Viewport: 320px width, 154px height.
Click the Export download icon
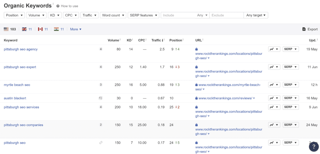click(x=304, y=29)
